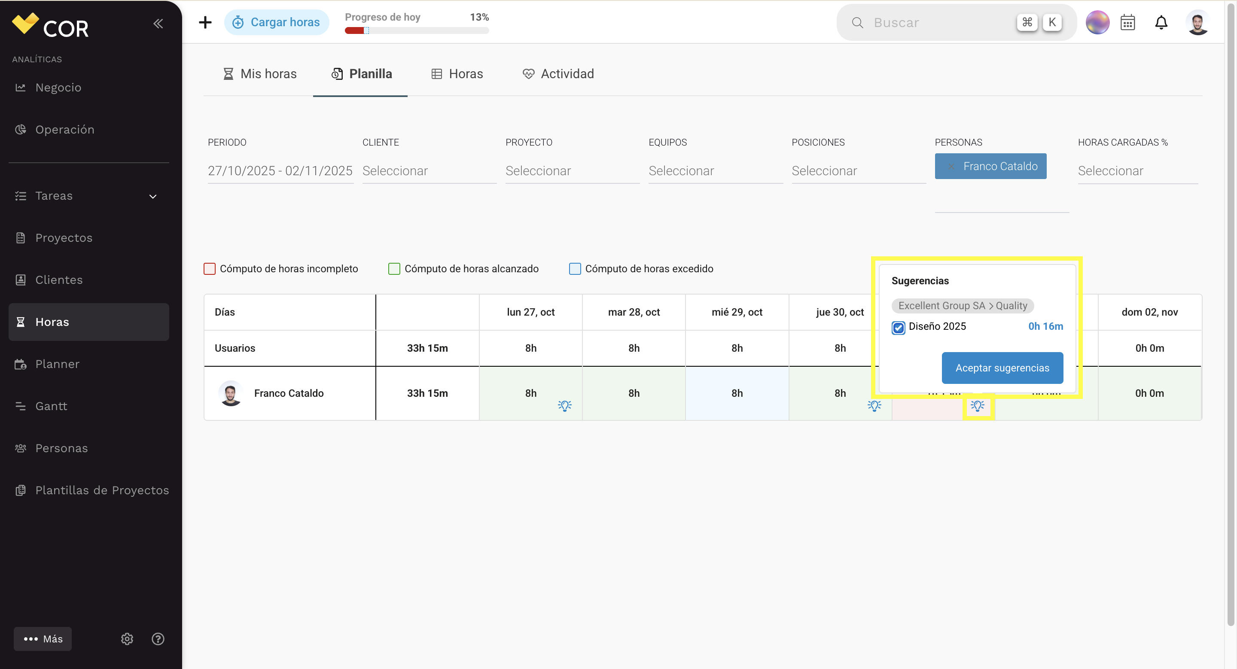The height and width of the screenshot is (669, 1237).
Task: Click Aceptar sugerencias button
Action: point(1002,368)
